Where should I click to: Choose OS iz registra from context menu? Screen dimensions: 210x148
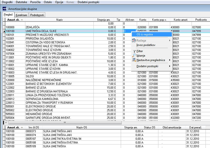click(x=145, y=34)
